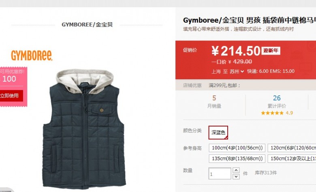The height and width of the screenshot is (192, 316).
Task: Click the five-star rating icons
Action: point(272,113)
